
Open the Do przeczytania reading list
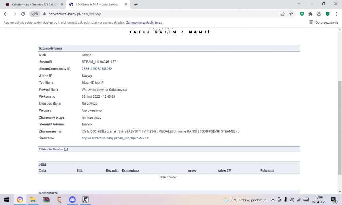tap(324, 23)
